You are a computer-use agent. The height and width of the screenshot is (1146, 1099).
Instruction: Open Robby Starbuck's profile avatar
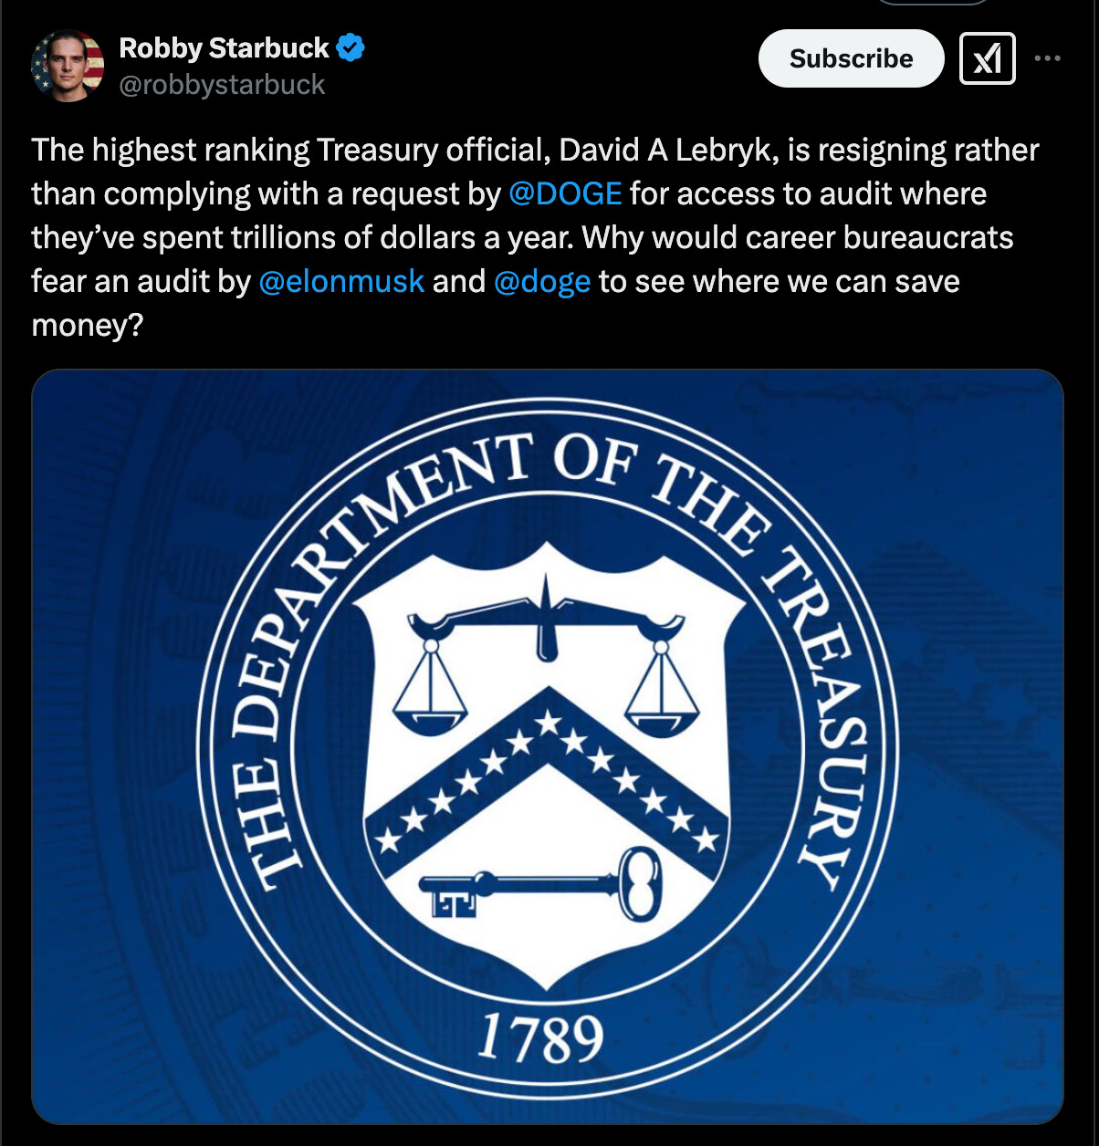pyautogui.click(x=67, y=66)
